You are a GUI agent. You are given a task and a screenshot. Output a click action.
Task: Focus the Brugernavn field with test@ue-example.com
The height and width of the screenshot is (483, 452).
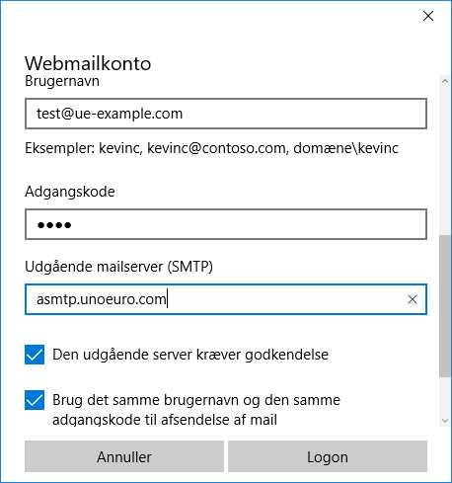pos(226,114)
